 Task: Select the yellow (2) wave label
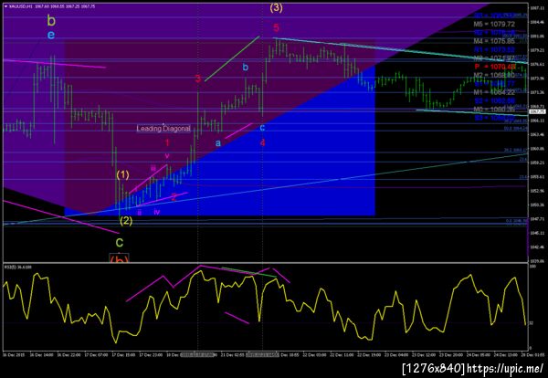[x=126, y=221]
